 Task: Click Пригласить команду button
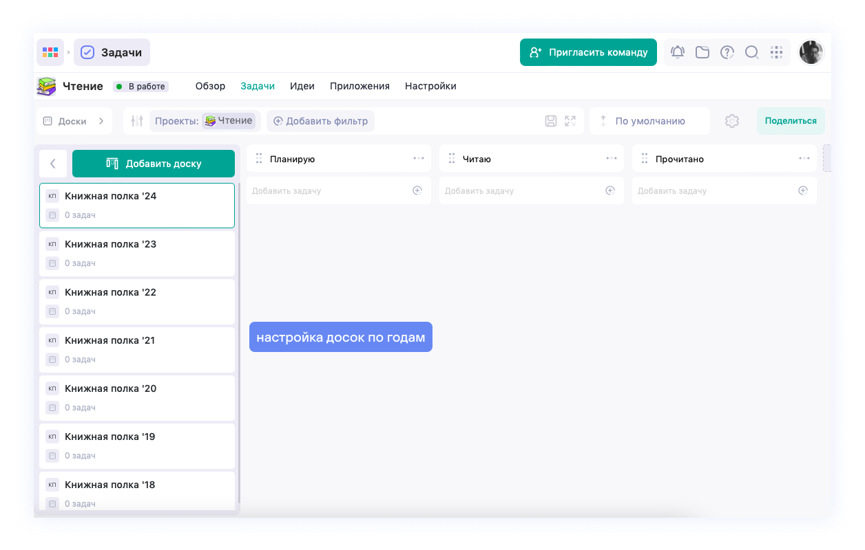click(588, 52)
